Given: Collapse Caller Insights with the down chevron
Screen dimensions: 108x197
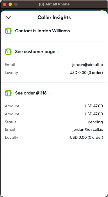Looking at the screenshot, I should (9, 17).
